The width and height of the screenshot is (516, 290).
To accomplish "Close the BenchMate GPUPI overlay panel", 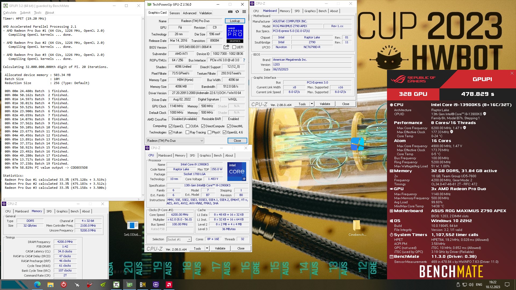I will pyautogui.click(x=512, y=73).
